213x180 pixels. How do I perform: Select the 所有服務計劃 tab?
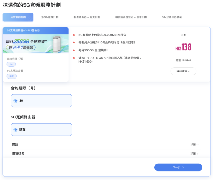(x=18, y=17)
